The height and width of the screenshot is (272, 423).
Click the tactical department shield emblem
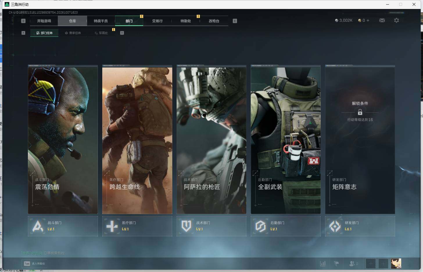tap(186, 226)
